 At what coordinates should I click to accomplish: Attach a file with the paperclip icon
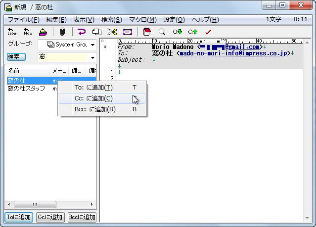(62, 32)
